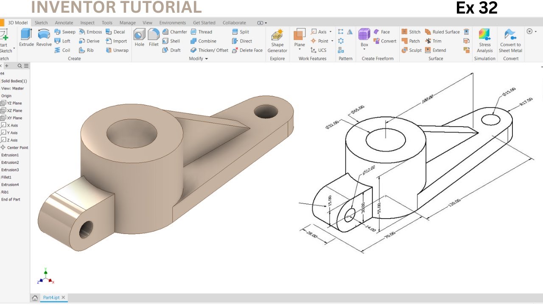Open the Box dropdown arrow

tap(364, 50)
